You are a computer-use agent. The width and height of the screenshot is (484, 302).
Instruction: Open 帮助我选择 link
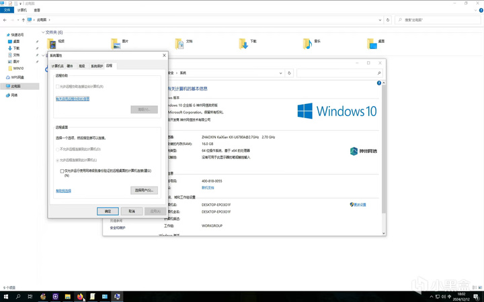point(63,191)
